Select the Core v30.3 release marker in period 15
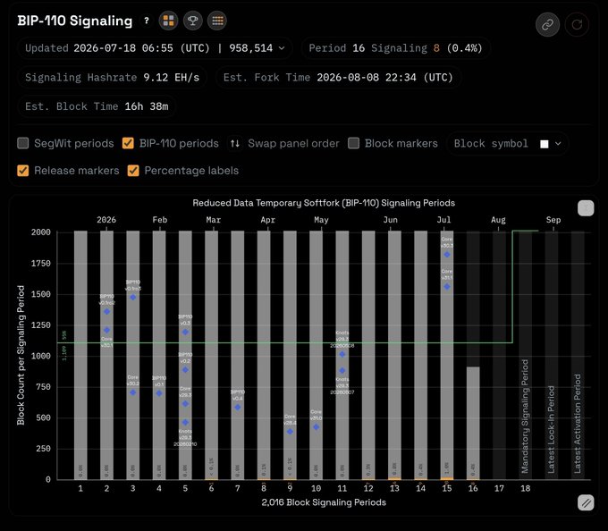 tap(447, 255)
